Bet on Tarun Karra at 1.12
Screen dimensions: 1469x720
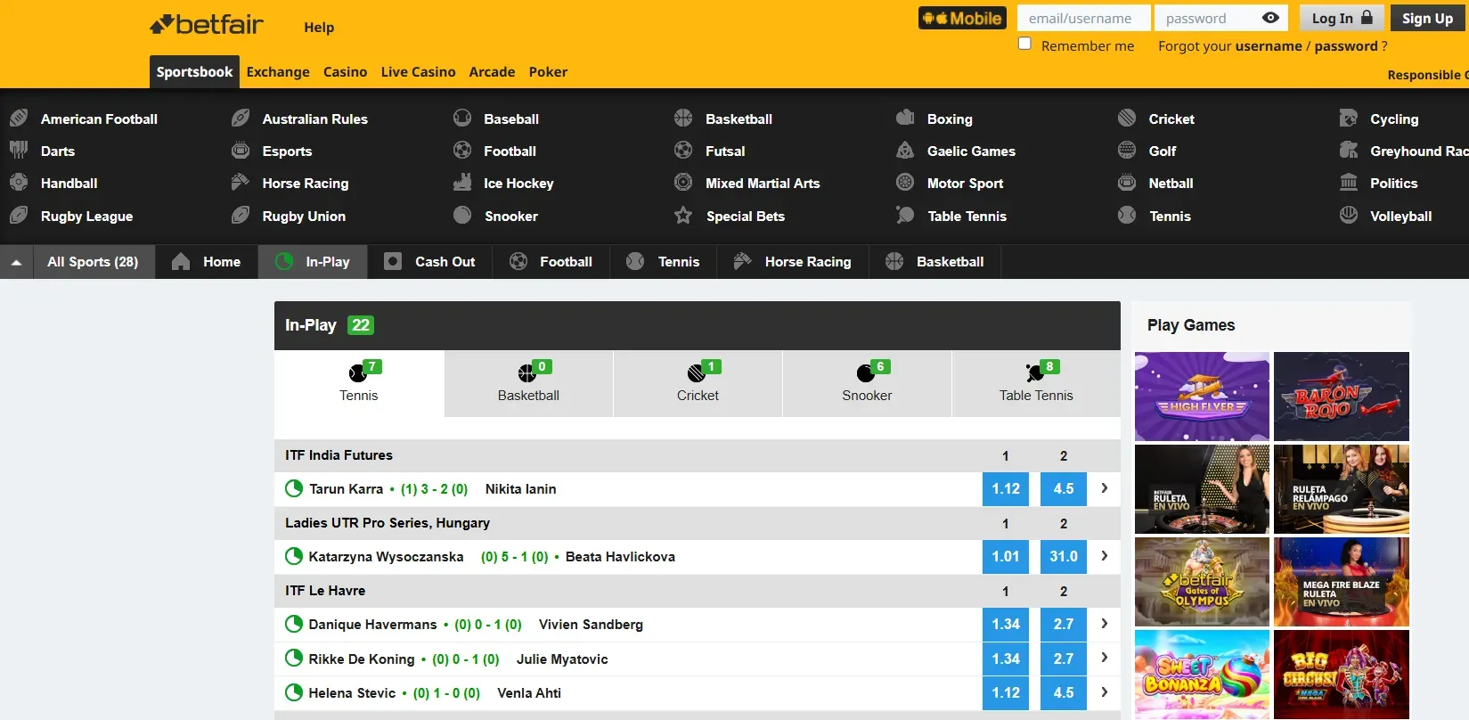point(1006,488)
